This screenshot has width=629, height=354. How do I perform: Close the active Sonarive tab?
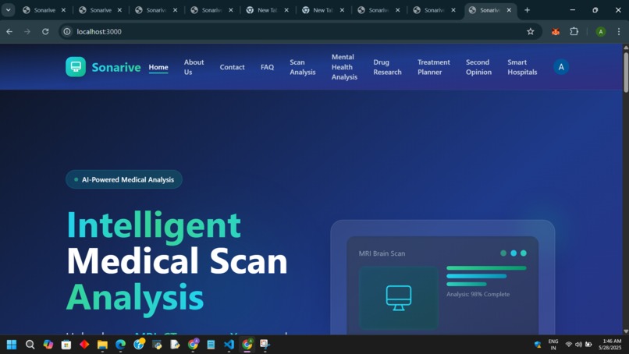pos(509,10)
